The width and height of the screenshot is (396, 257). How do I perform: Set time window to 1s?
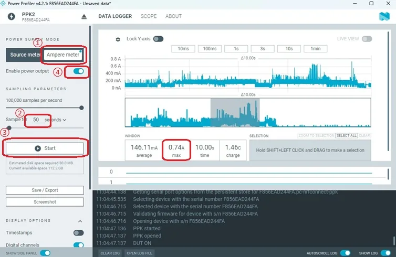236,49
